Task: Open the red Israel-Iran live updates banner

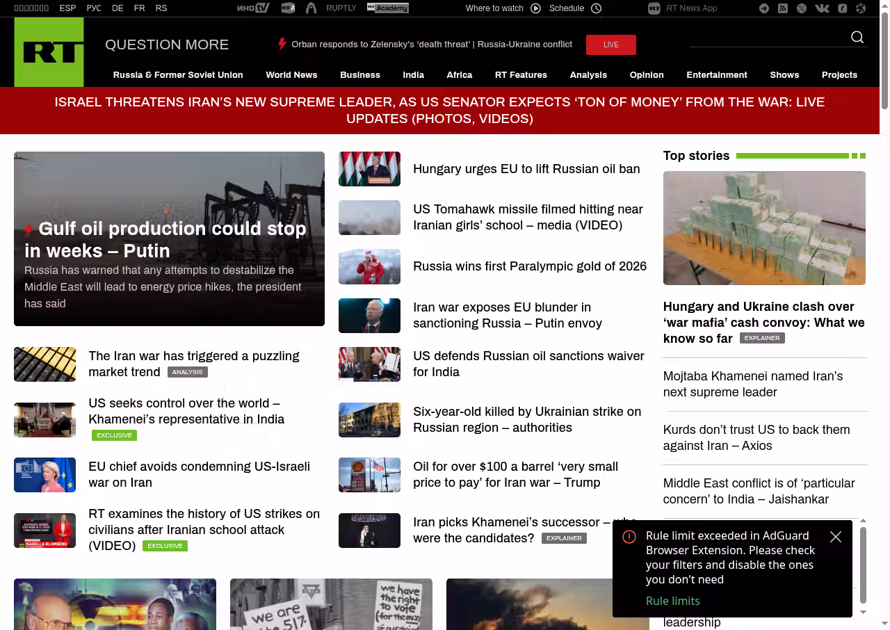Action: 439,111
